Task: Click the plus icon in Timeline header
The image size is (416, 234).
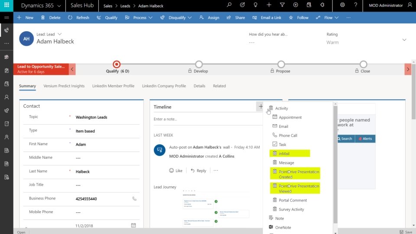Action: [x=260, y=107]
